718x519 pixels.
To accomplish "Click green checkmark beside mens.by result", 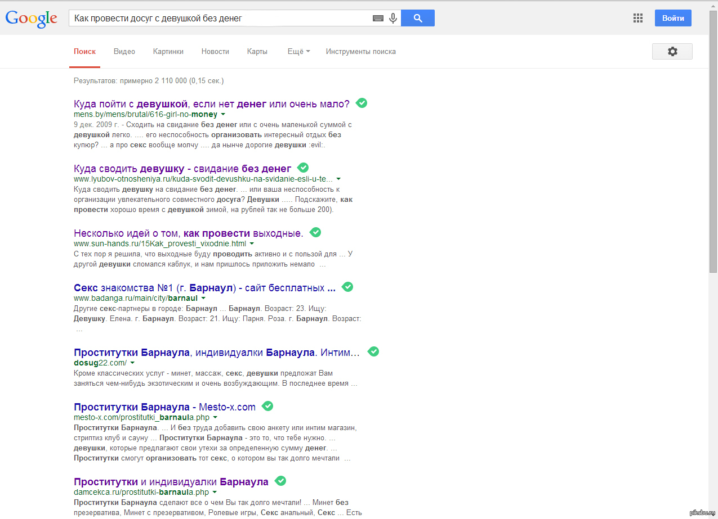I will click(362, 103).
